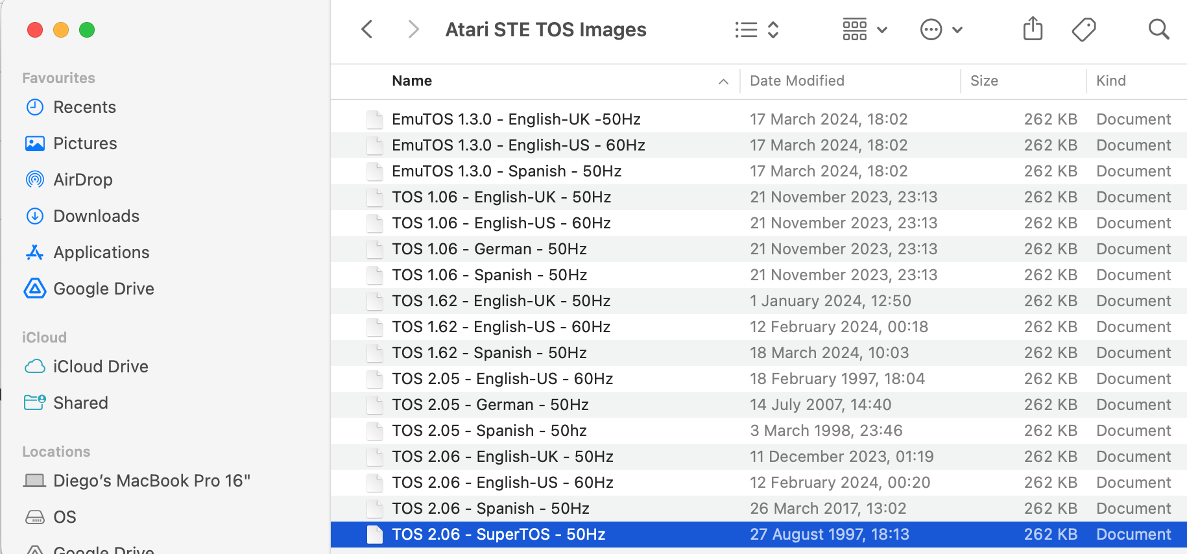1187x554 pixels.
Task: Select Recents in the sidebar
Action: [x=84, y=107]
